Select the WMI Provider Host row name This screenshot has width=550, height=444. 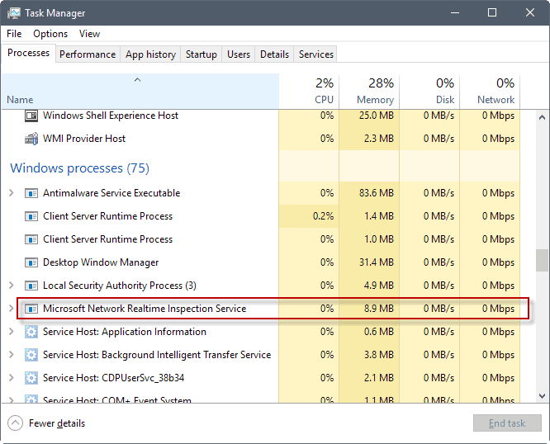84,139
